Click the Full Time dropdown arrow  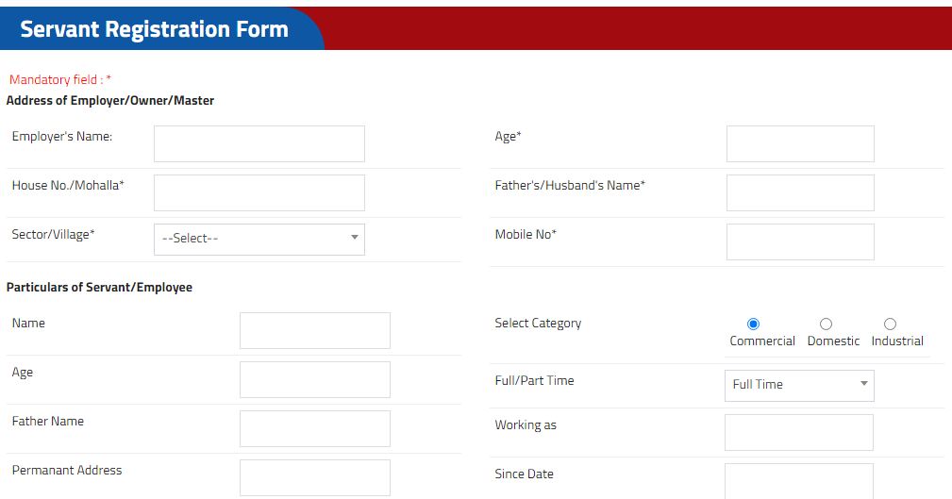point(863,385)
